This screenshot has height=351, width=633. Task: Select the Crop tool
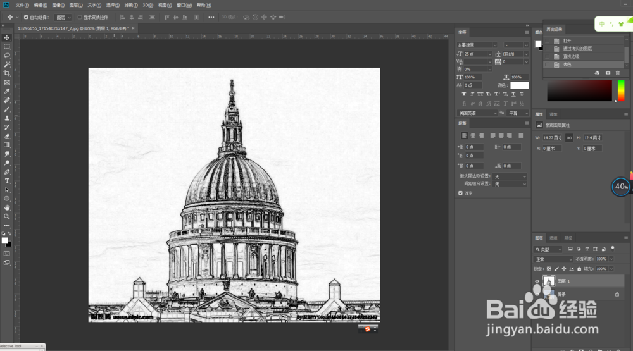coord(7,73)
